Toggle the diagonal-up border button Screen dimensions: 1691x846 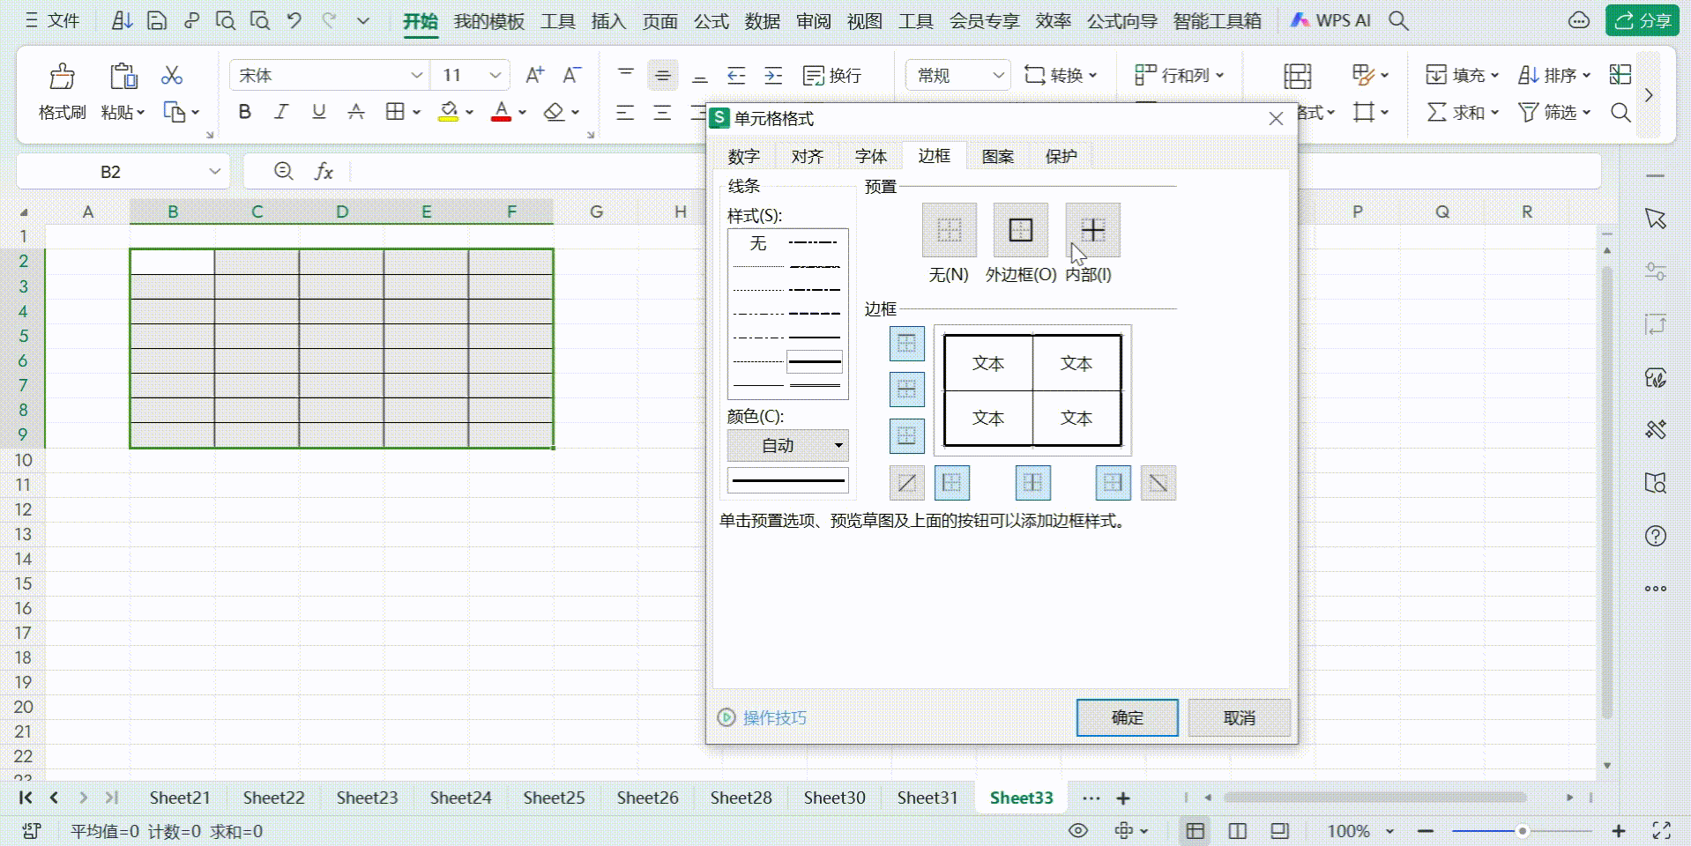coord(906,483)
